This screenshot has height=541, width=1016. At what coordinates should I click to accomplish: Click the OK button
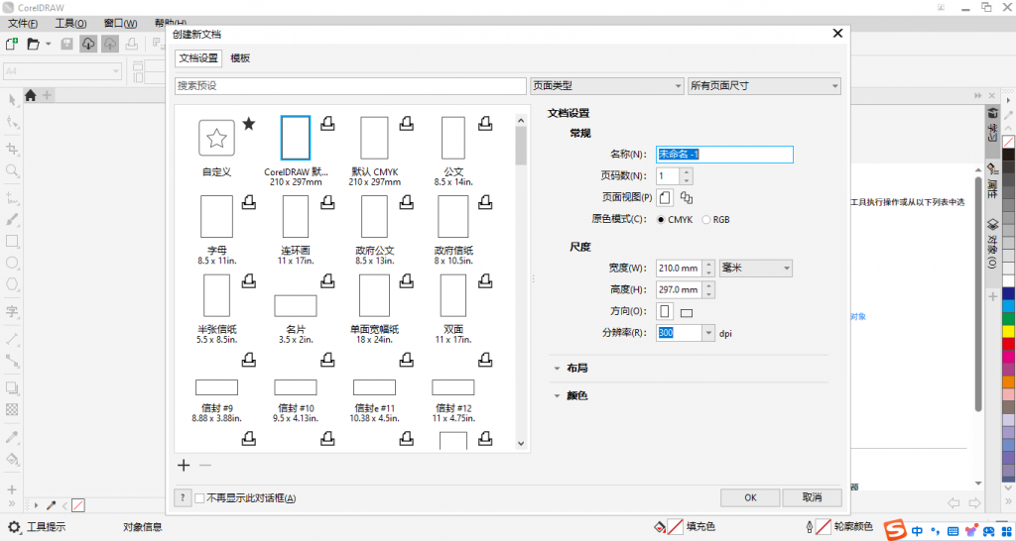pos(750,497)
